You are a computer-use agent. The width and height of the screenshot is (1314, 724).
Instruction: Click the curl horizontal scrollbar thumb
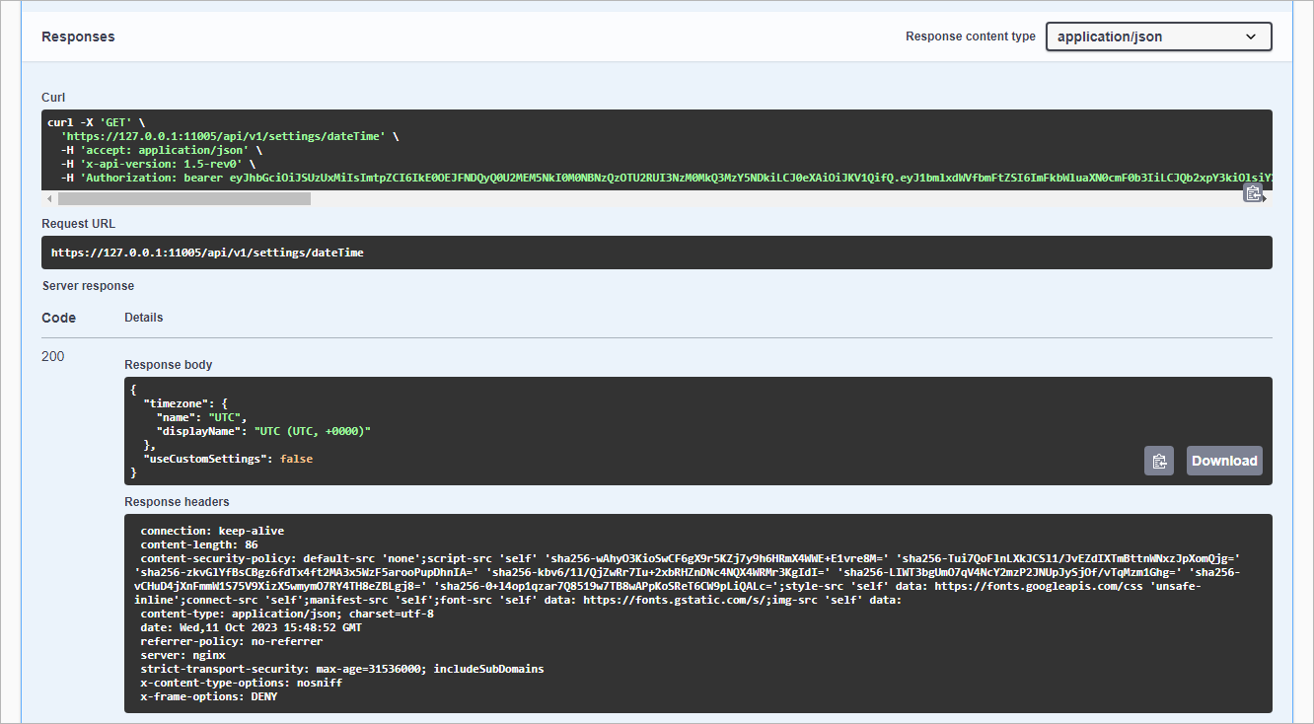click(x=182, y=198)
